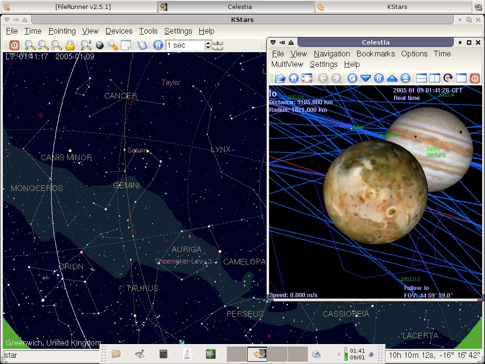Launch the calculator from the bottom panel
The image size is (485, 364).
[163, 354]
